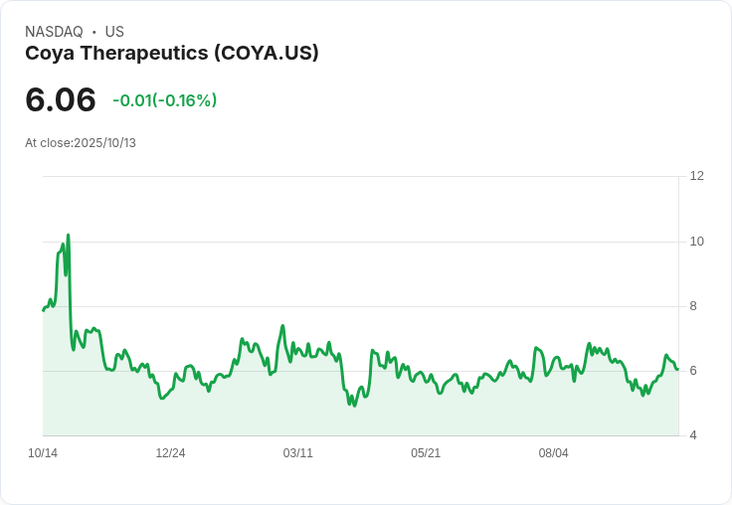This screenshot has width=732, height=505.
Task: Select the 12/24 date axis label
Action: (x=170, y=453)
